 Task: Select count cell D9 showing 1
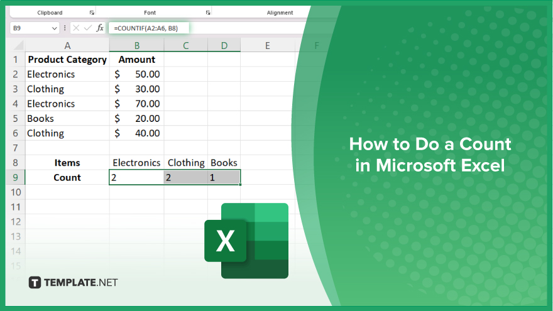coord(224,177)
